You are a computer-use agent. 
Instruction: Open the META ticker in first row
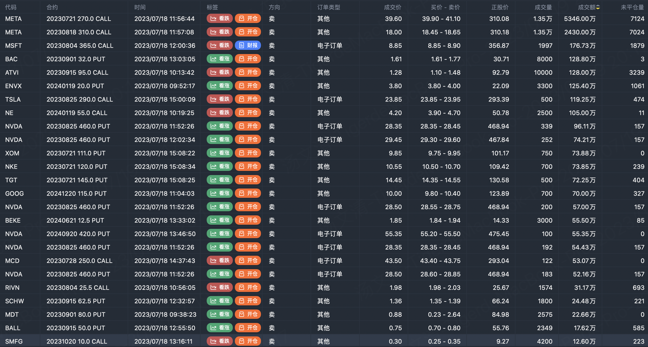(13, 19)
